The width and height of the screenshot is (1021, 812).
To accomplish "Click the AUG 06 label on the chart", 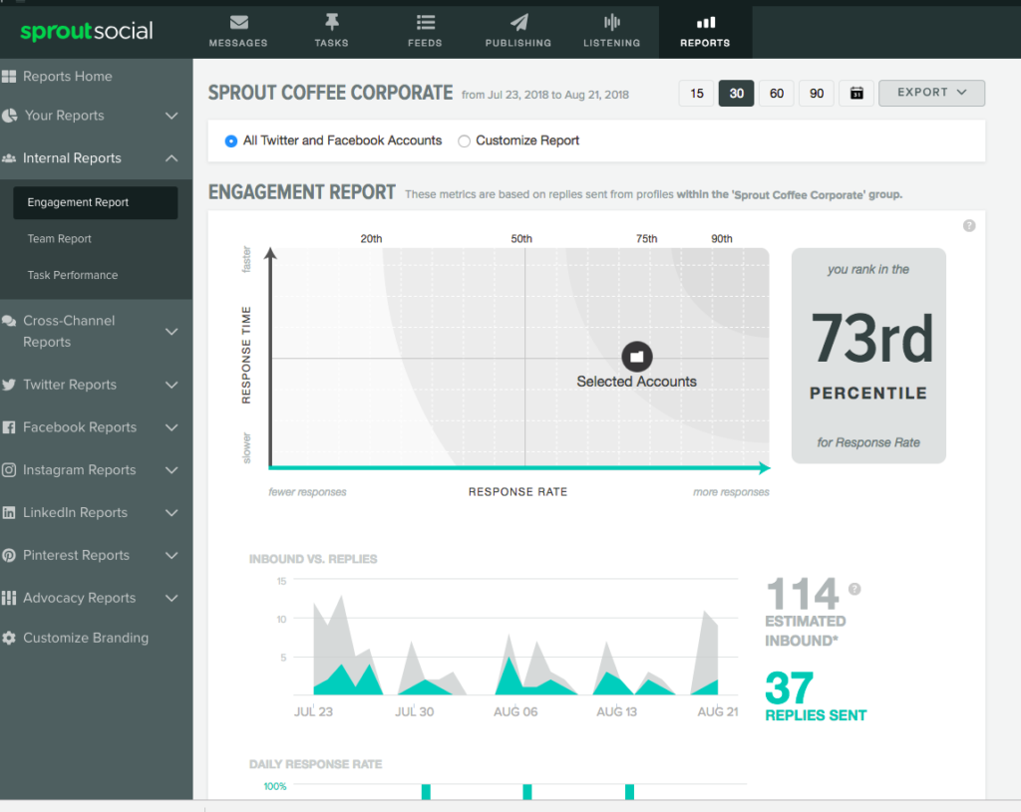I will pyautogui.click(x=515, y=711).
